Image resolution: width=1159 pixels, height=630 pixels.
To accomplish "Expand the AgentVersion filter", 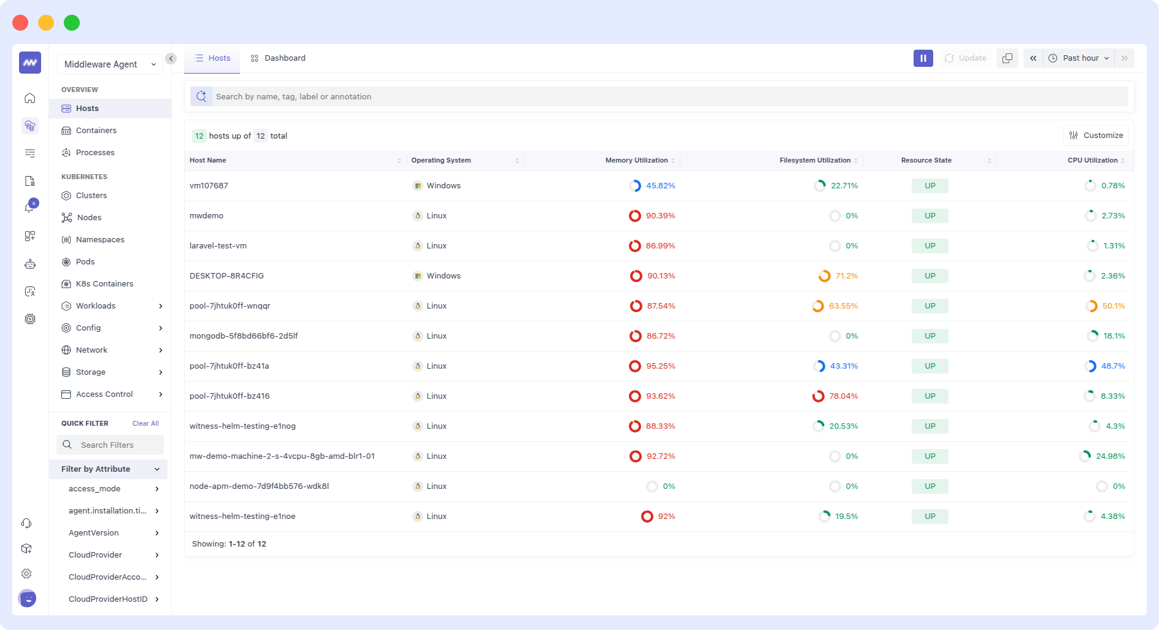I will point(114,533).
